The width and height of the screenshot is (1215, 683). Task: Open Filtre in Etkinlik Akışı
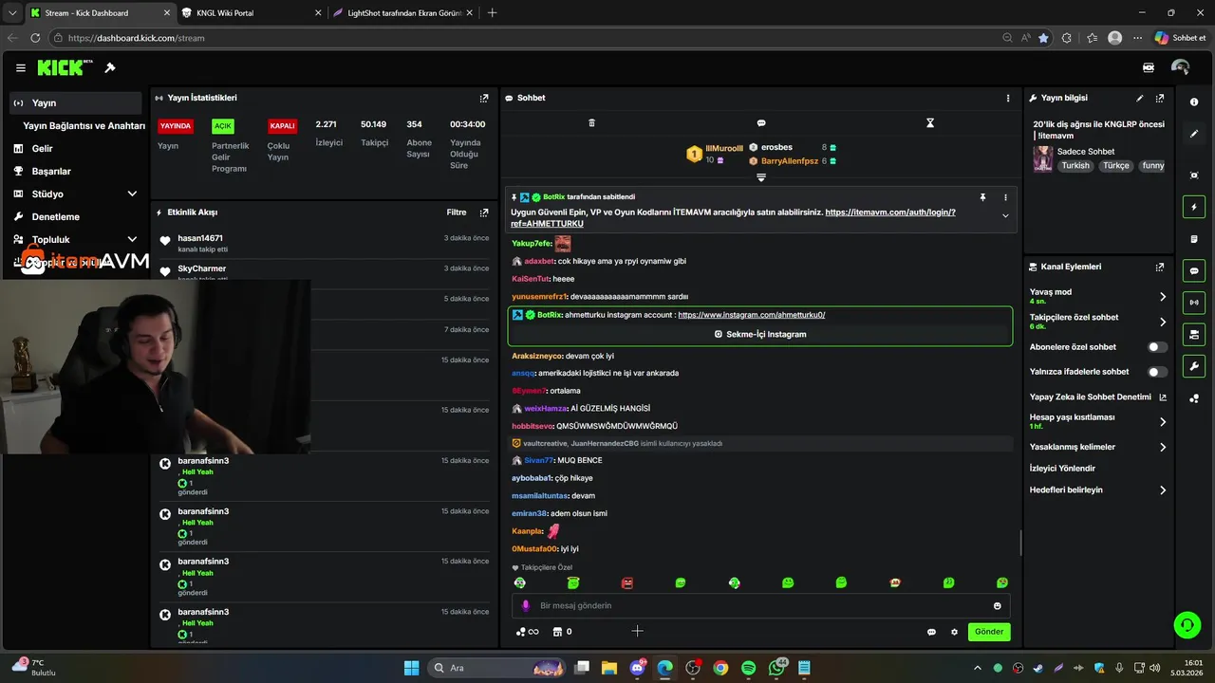457,212
